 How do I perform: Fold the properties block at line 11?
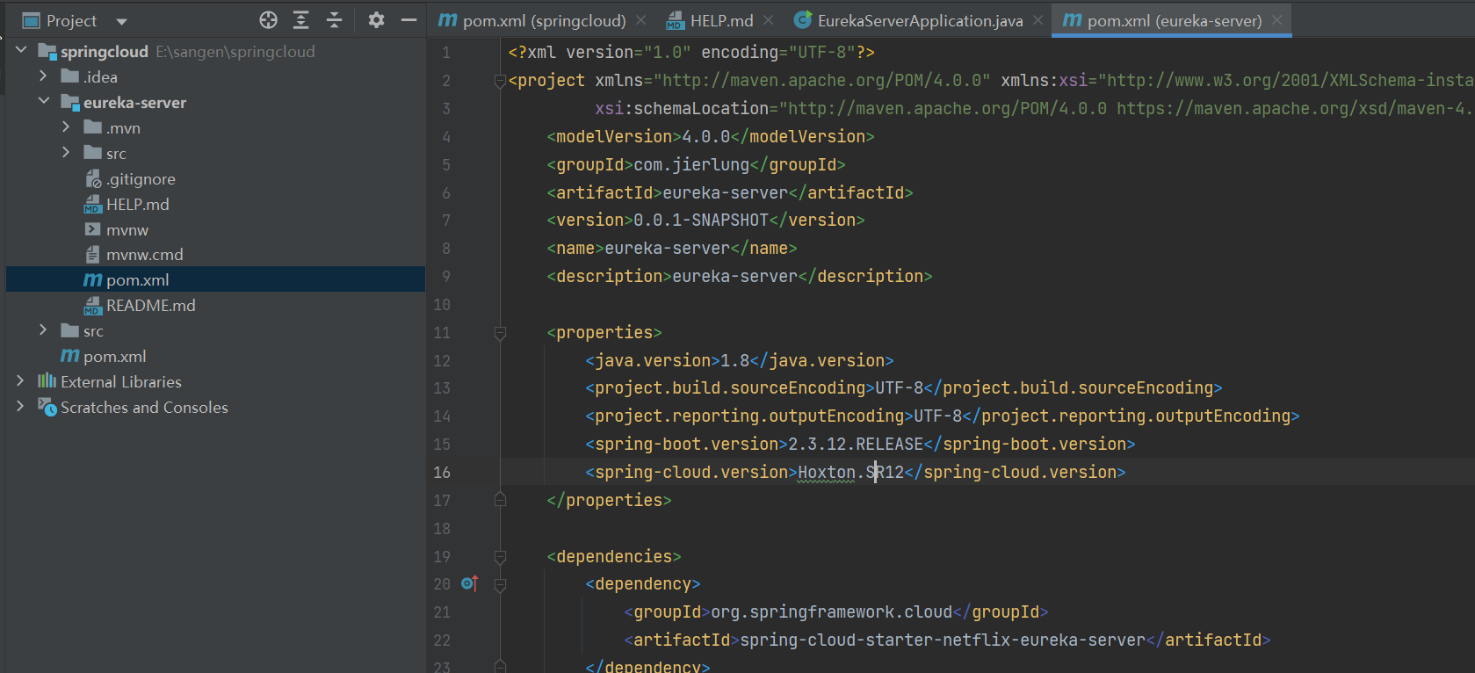pyautogui.click(x=500, y=333)
